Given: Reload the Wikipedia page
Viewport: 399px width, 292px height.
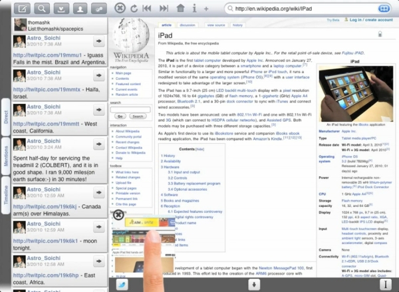Looking at the screenshot, I should click(x=134, y=9).
